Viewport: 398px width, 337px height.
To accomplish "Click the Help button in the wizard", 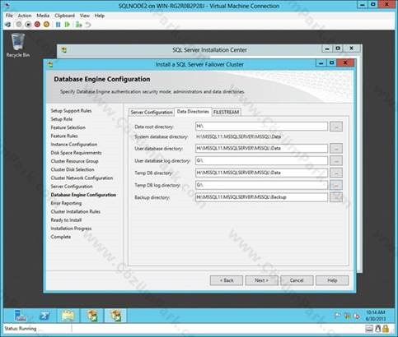I will [332, 280].
